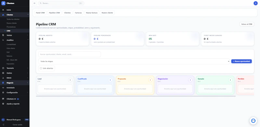Click the WIN RATE 0% value

pos(150,39)
